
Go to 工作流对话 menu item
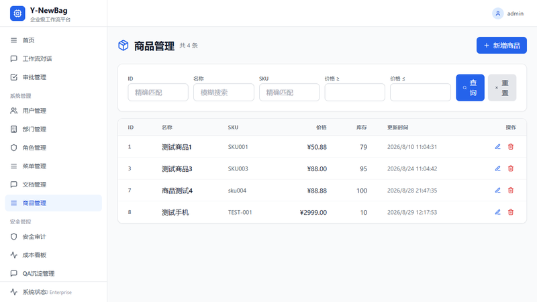click(54, 59)
